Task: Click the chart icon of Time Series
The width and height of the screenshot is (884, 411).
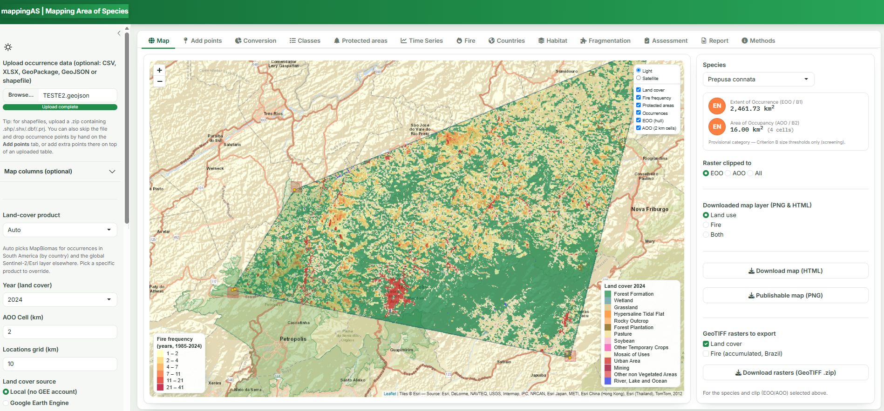Action: coord(404,40)
